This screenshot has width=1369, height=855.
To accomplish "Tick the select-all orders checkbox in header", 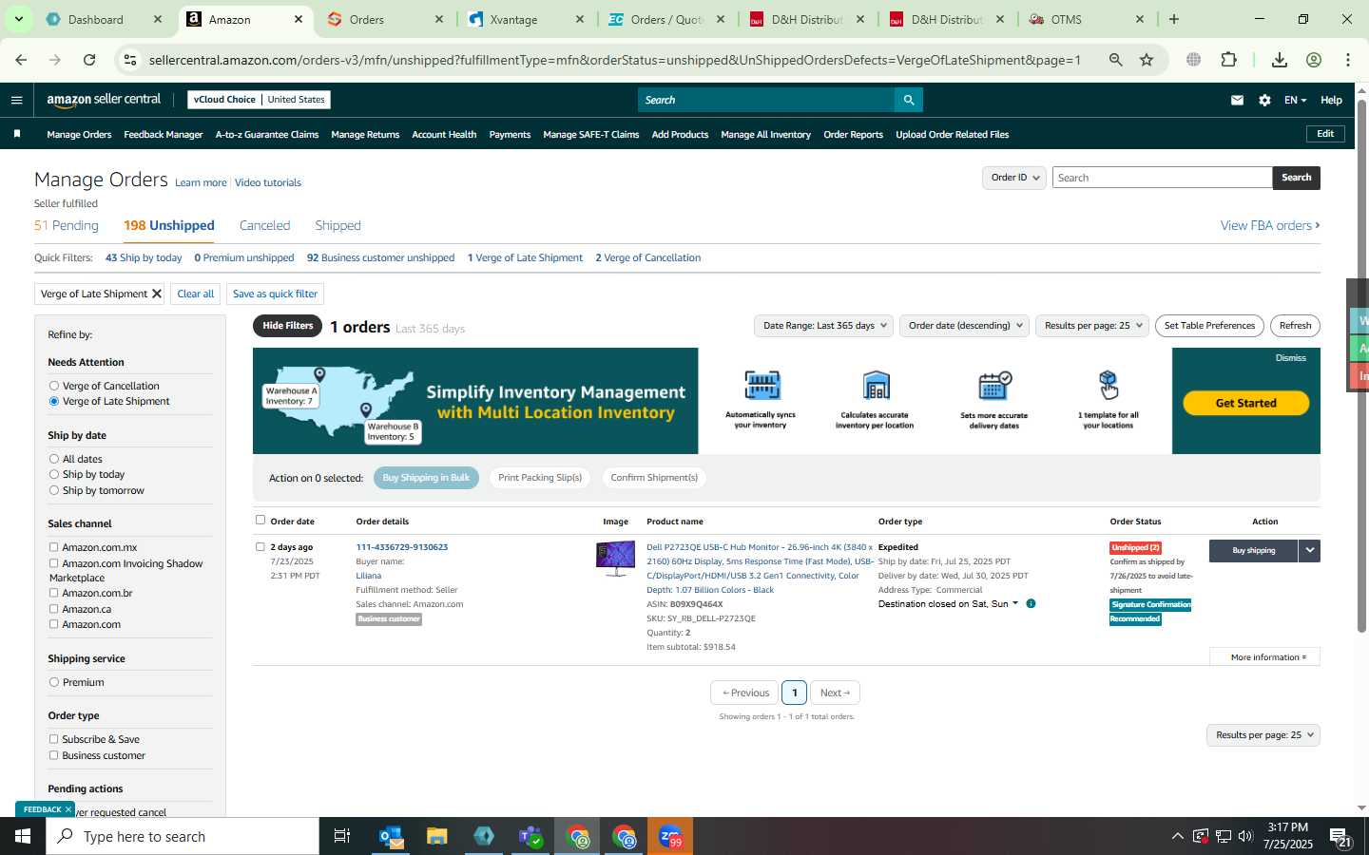I will (x=260, y=520).
